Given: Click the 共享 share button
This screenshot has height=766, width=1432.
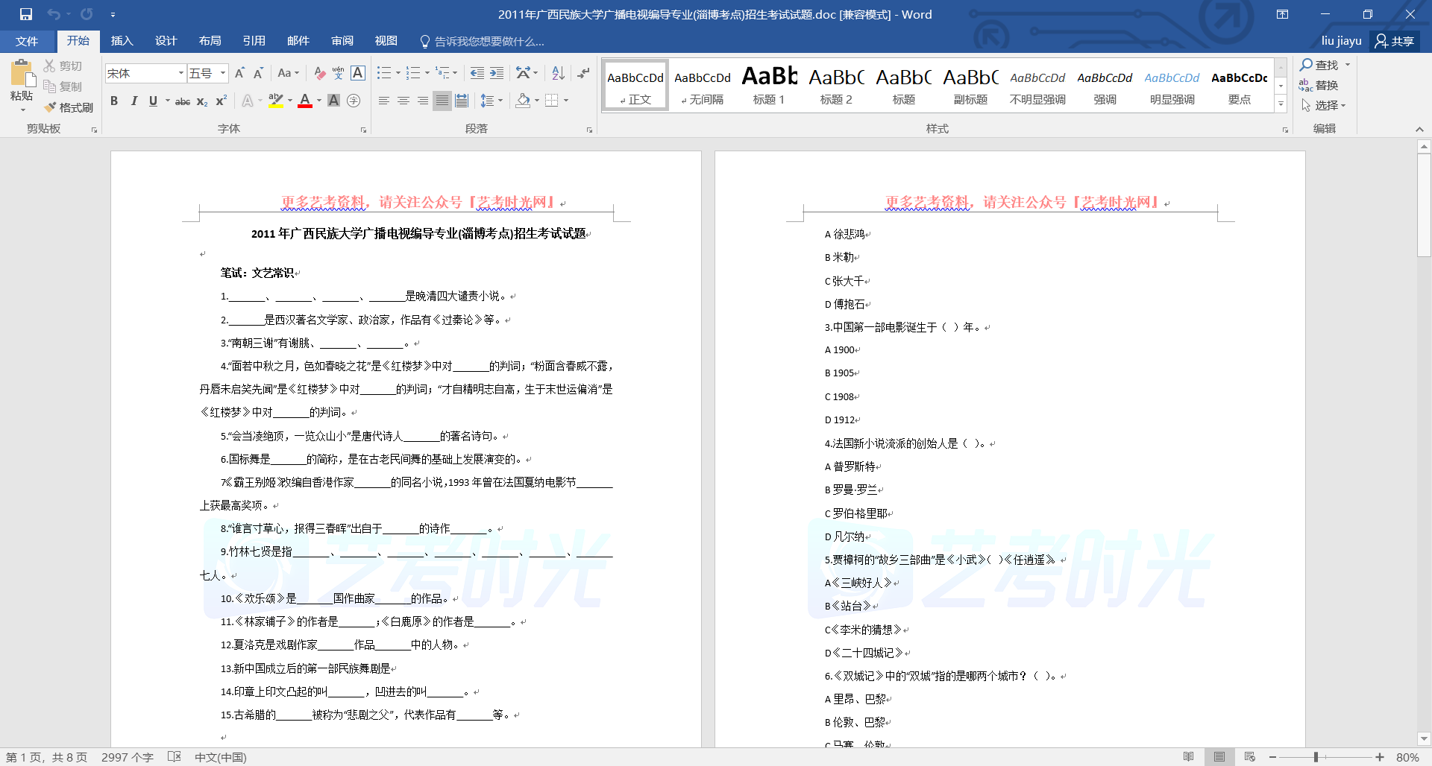Looking at the screenshot, I should tap(1395, 41).
